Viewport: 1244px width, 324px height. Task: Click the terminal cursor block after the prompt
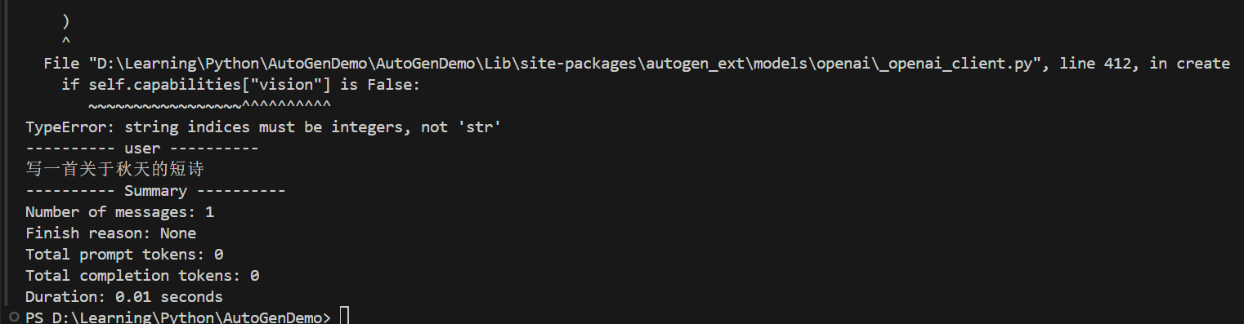(344, 317)
